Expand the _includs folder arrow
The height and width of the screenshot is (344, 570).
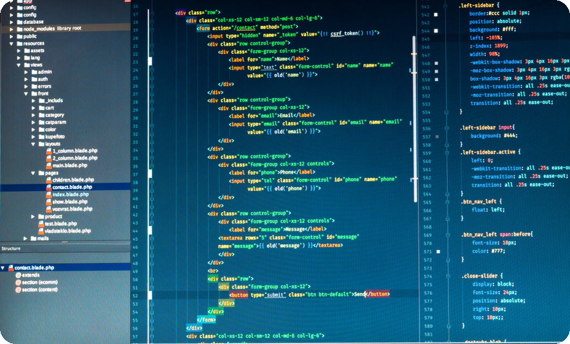pyautogui.click(x=33, y=100)
